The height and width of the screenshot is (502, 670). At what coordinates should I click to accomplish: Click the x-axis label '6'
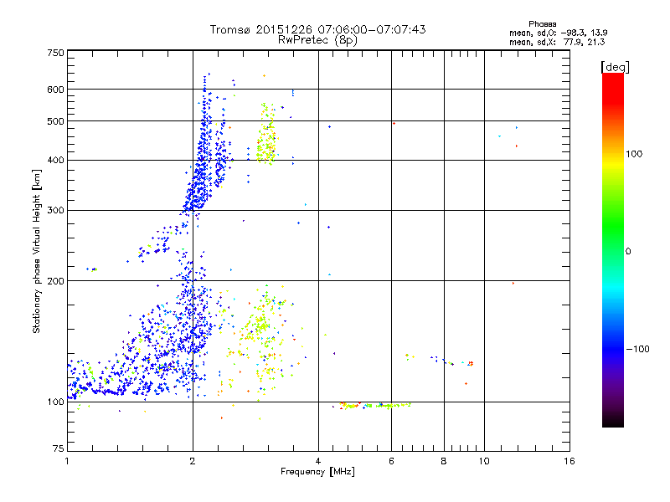[391, 461]
